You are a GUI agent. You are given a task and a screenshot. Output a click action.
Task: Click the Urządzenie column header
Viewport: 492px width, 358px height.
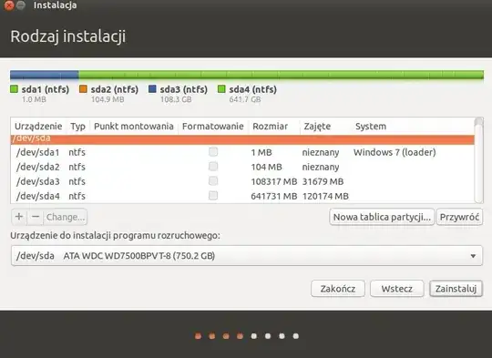tap(38, 126)
